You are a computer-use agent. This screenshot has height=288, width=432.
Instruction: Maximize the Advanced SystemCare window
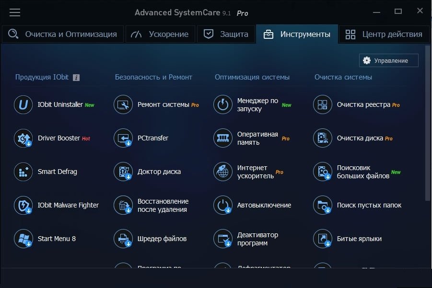398,12
